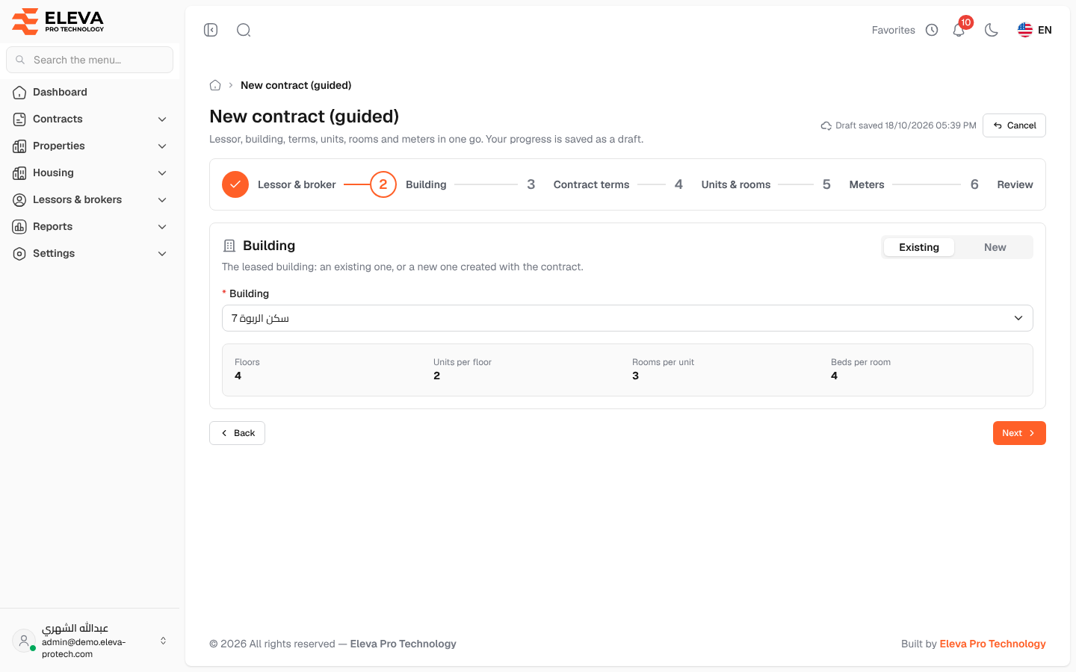Focus the Search the menu field
The height and width of the screenshot is (672, 1076).
click(x=90, y=60)
